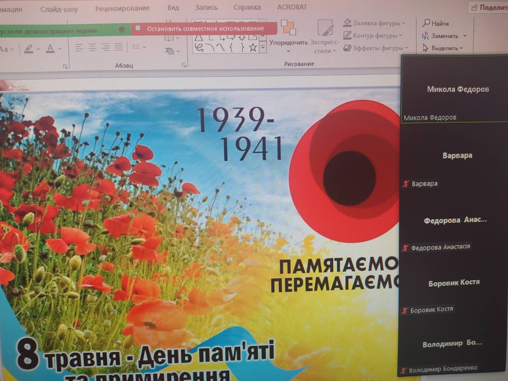Click the Найти find button
This screenshot has height=381, width=508.
point(436,23)
